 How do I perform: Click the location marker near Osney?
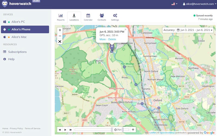point(142,104)
